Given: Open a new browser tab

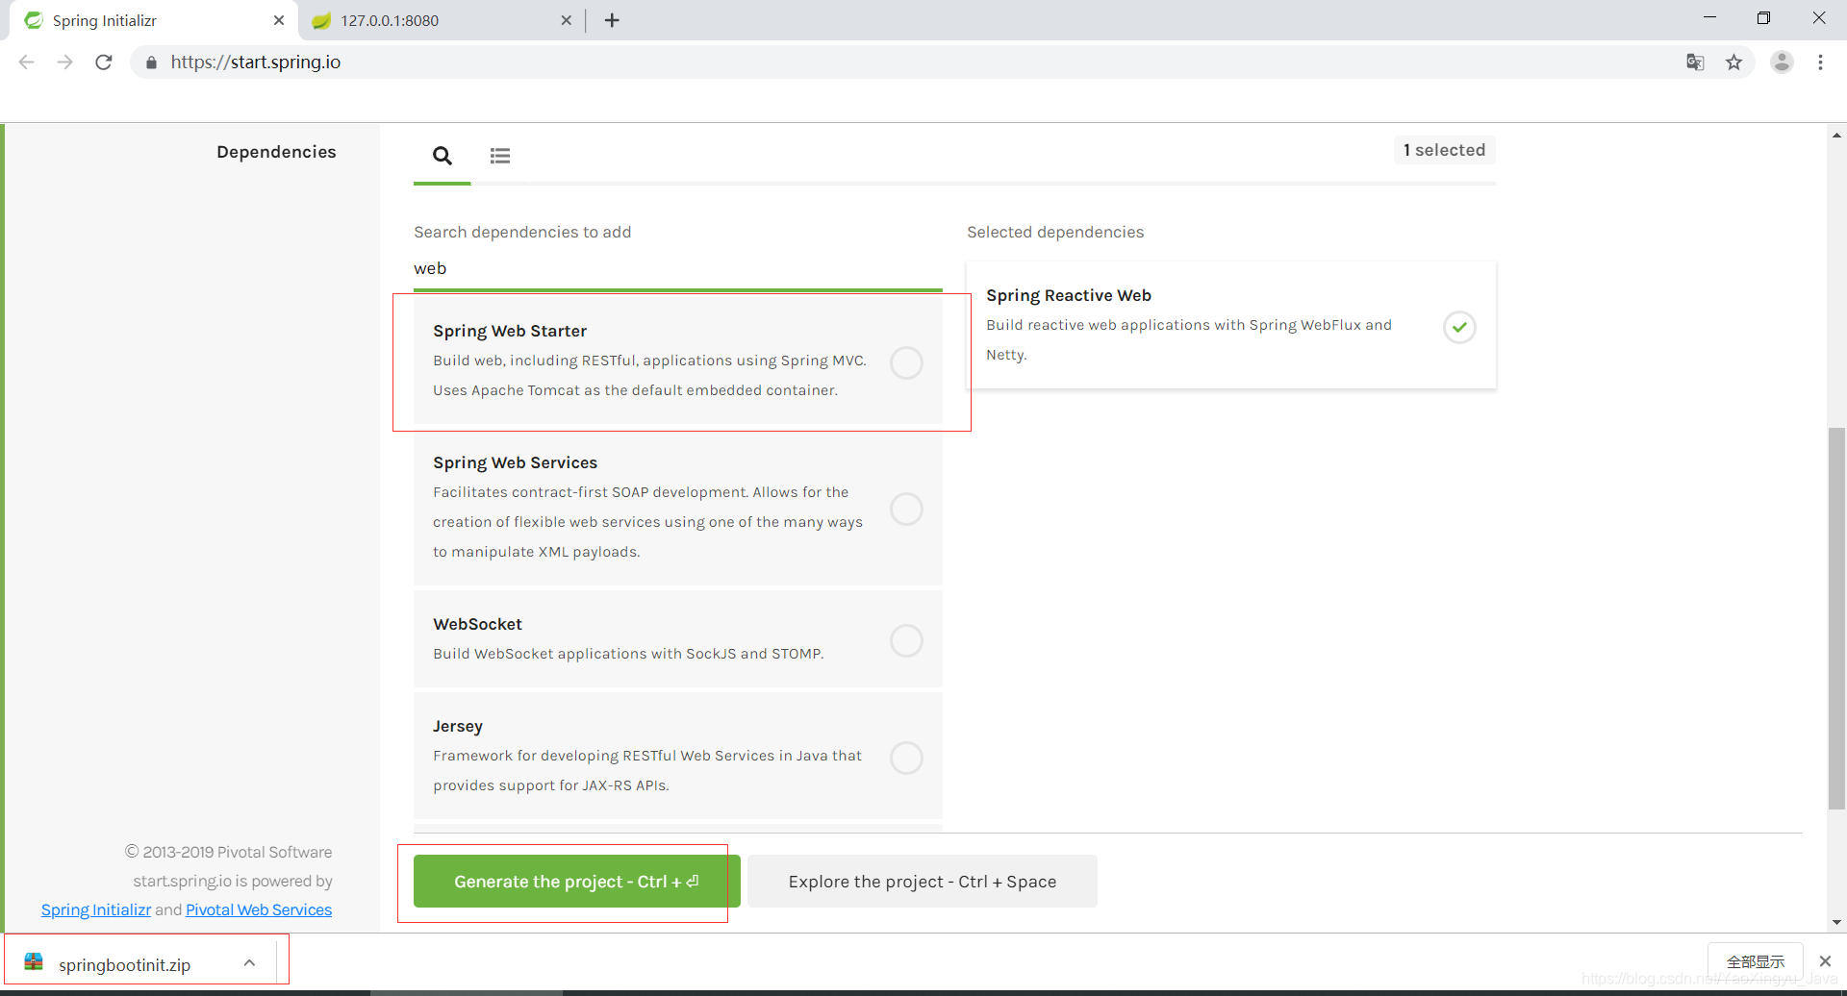Looking at the screenshot, I should coord(612,20).
